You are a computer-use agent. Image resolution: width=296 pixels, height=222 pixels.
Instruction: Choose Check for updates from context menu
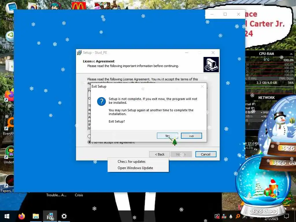tap(132, 162)
